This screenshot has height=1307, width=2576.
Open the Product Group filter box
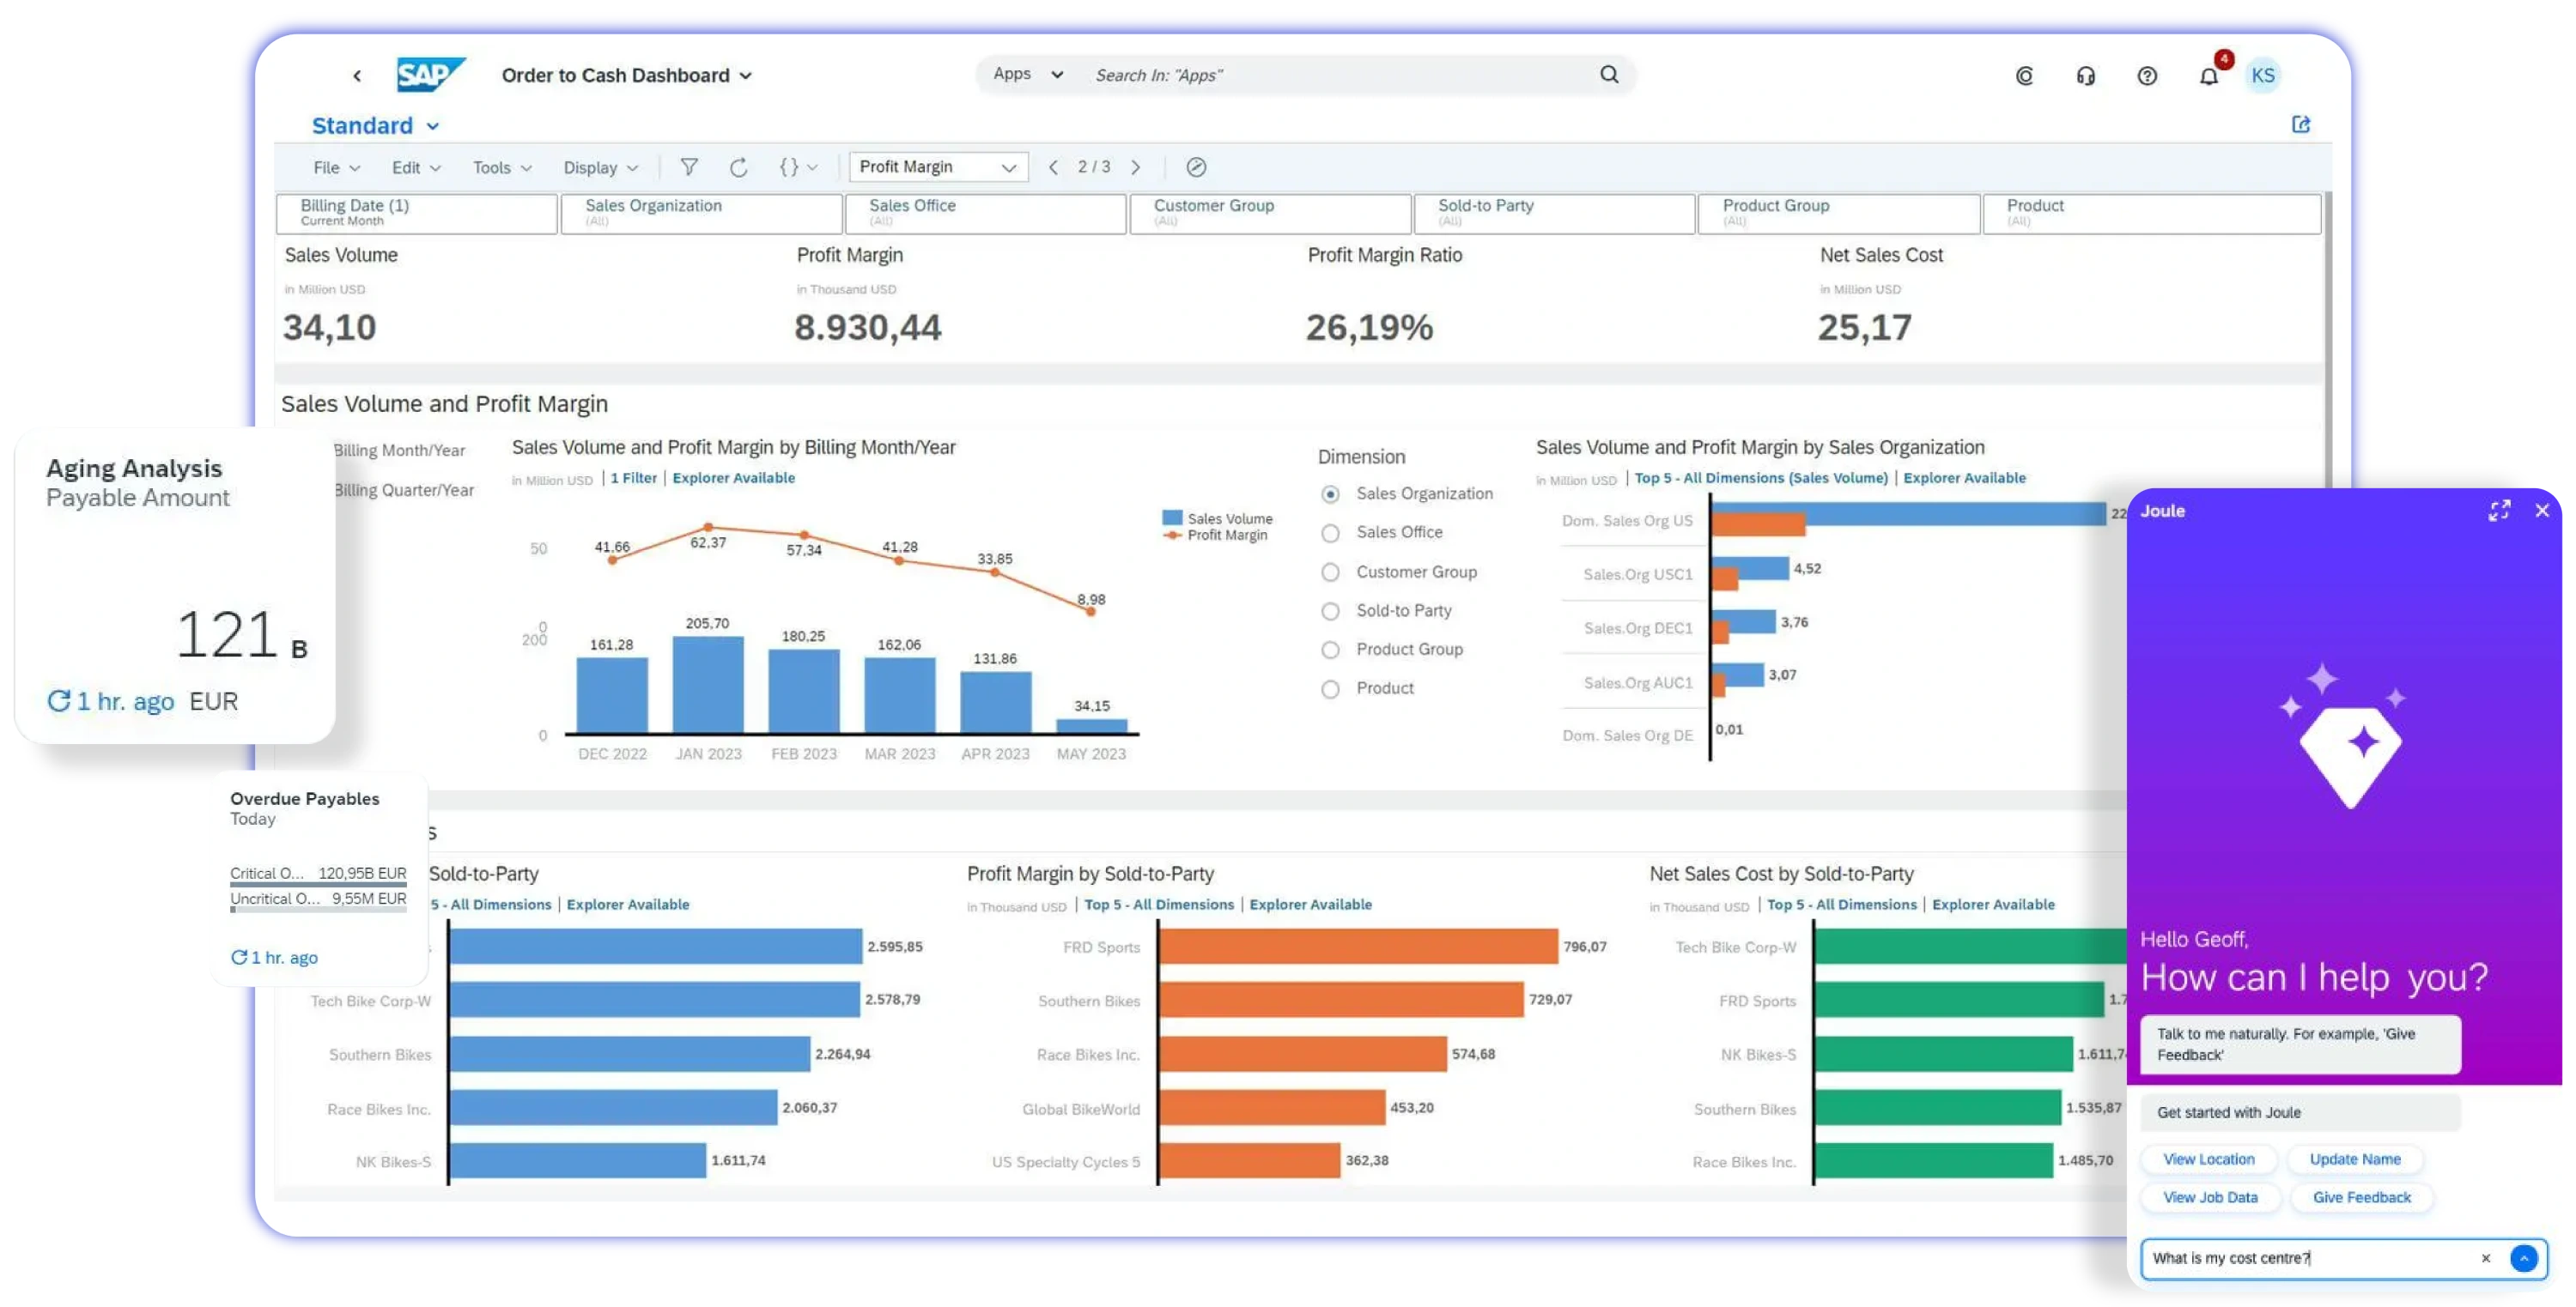click(1838, 213)
